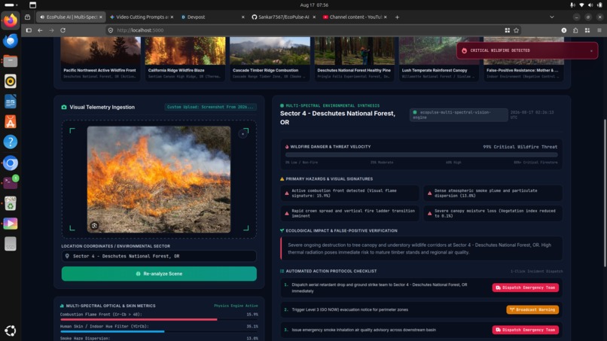Expand the list all tabs chevron
The height and width of the screenshot is (341, 607).
[551, 17]
